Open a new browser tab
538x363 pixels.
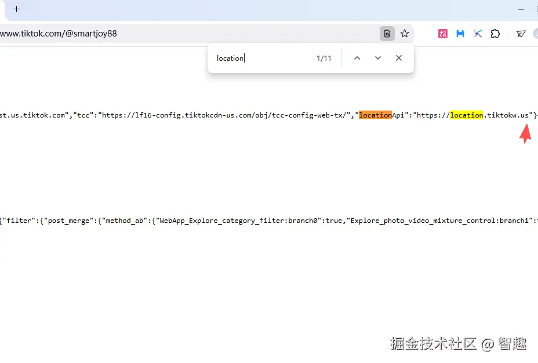click(x=16, y=9)
